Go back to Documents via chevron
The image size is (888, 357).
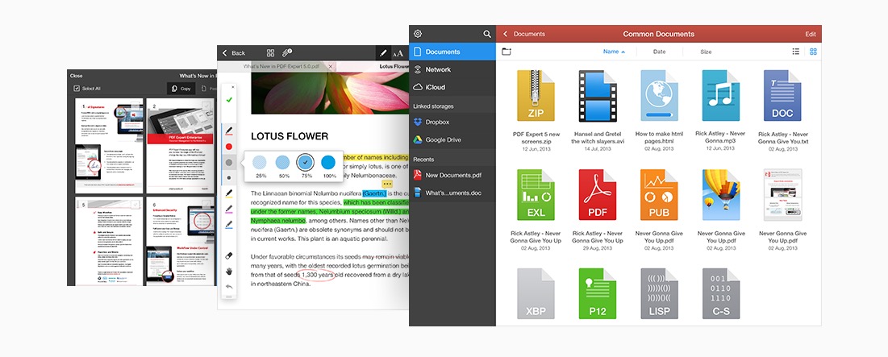(505, 34)
